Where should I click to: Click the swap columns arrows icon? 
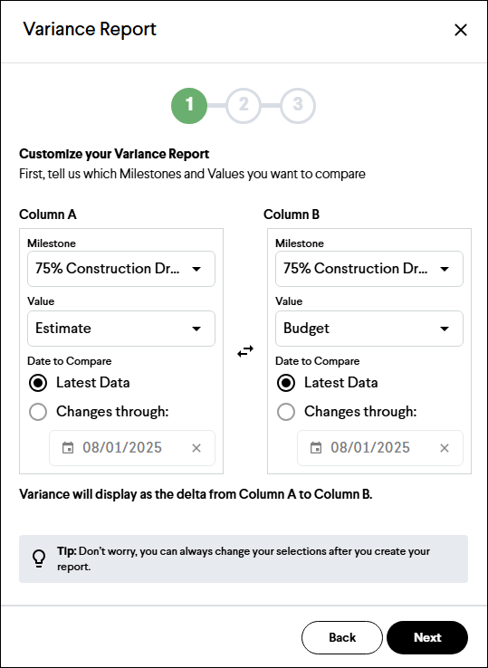point(245,351)
